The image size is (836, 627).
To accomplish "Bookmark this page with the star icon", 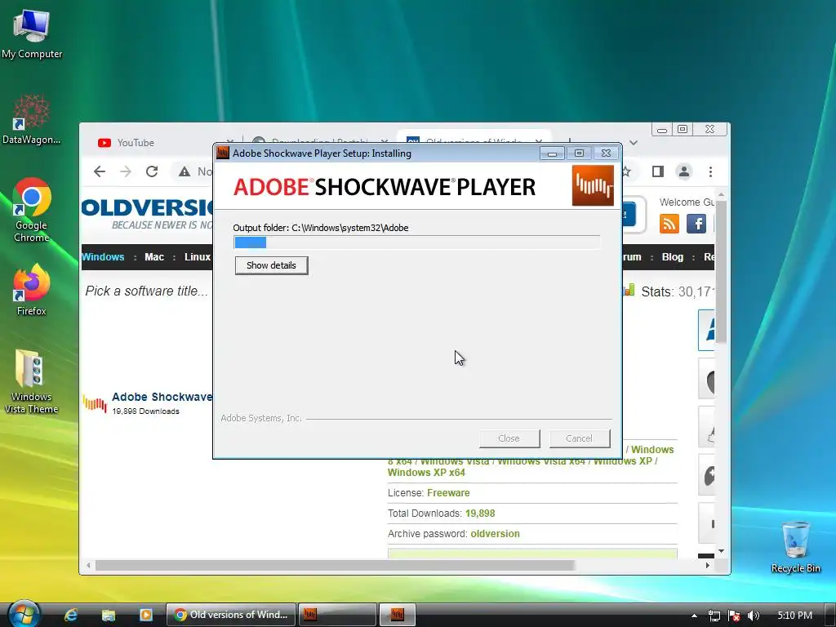I will click(626, 171).
